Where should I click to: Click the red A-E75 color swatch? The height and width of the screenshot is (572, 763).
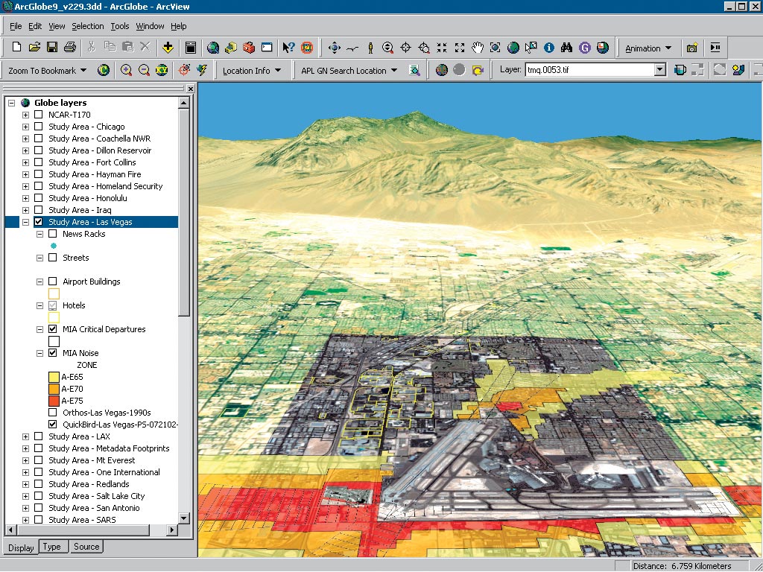pyautogui.click(x=54, y=401)
